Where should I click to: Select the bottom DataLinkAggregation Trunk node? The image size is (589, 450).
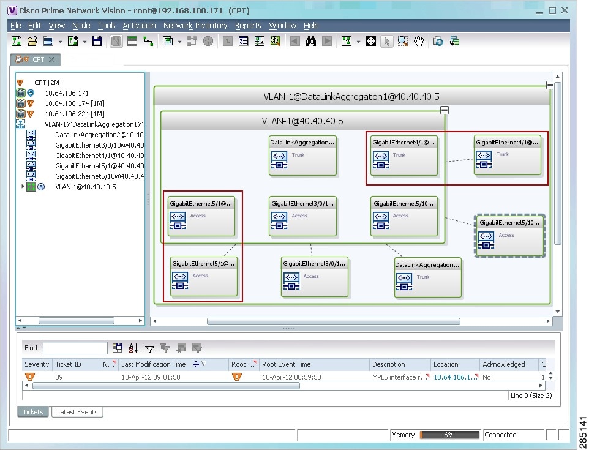(x=427, y=277)
